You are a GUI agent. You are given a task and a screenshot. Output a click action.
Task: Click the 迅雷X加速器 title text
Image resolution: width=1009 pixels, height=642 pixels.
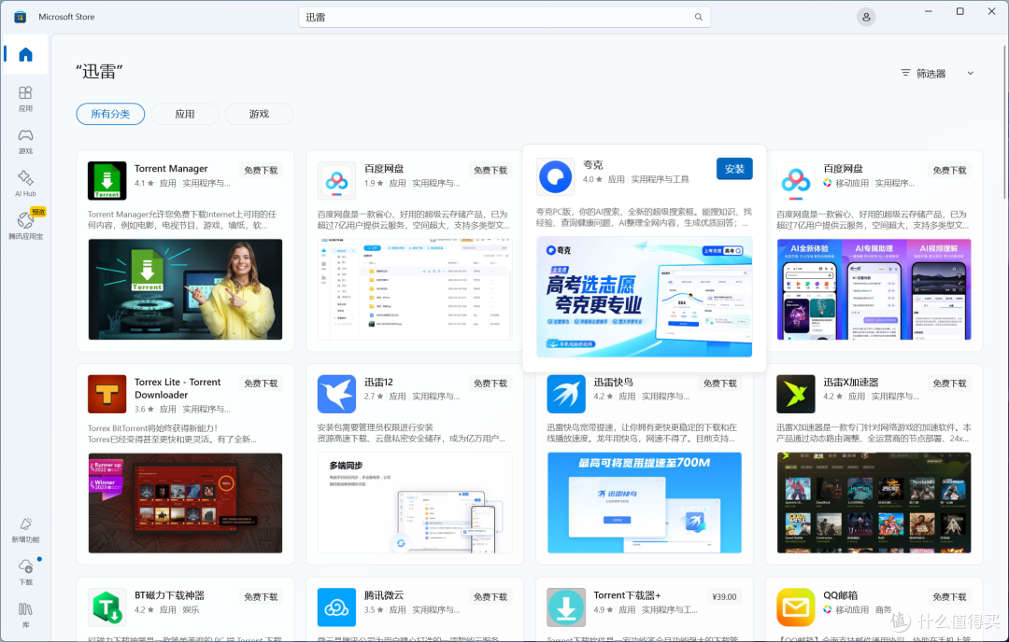point(851,383)
